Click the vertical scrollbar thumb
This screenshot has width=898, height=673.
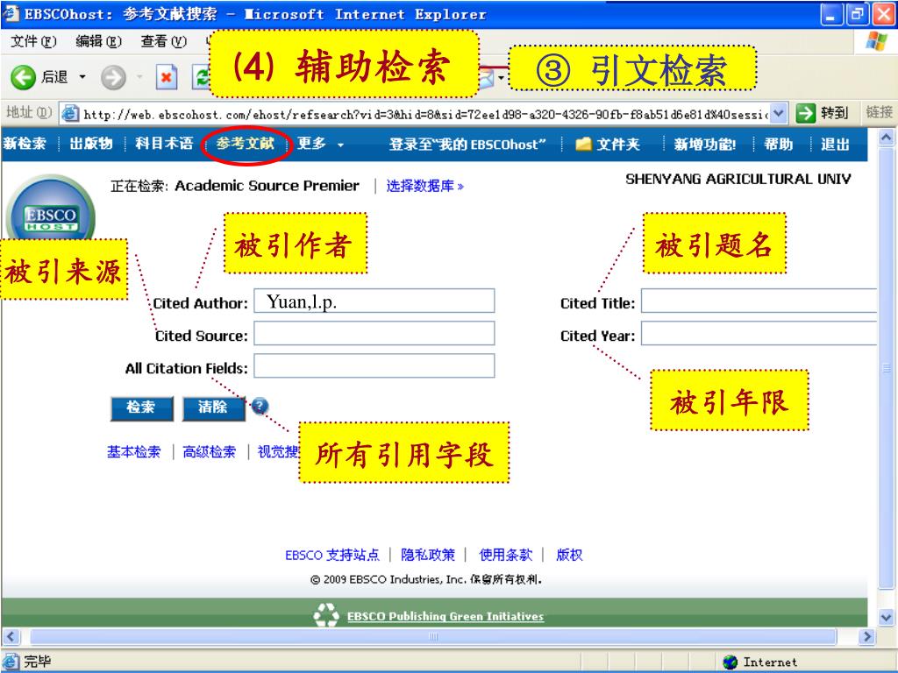(x=886, y=367)
